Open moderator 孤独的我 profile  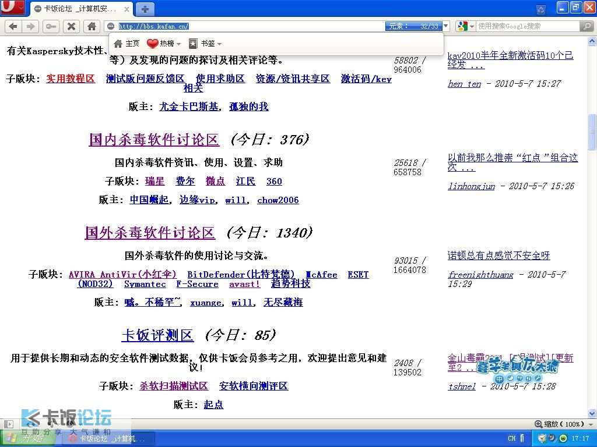[x=248, y=107]
